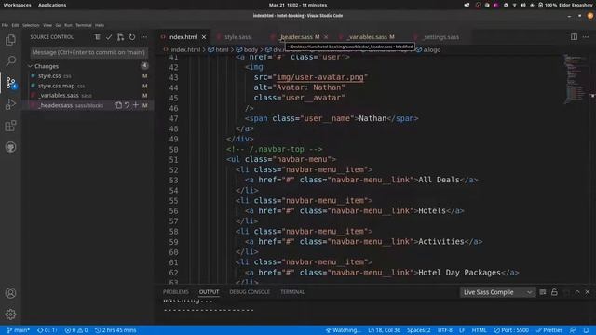Open Run and Debug view
The height and width of the screenshot is (335, 596).
coord(10,104)
